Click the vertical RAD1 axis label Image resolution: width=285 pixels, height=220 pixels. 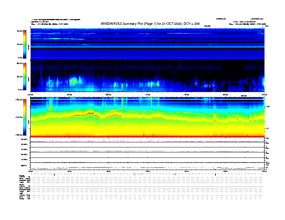[28, 79]
